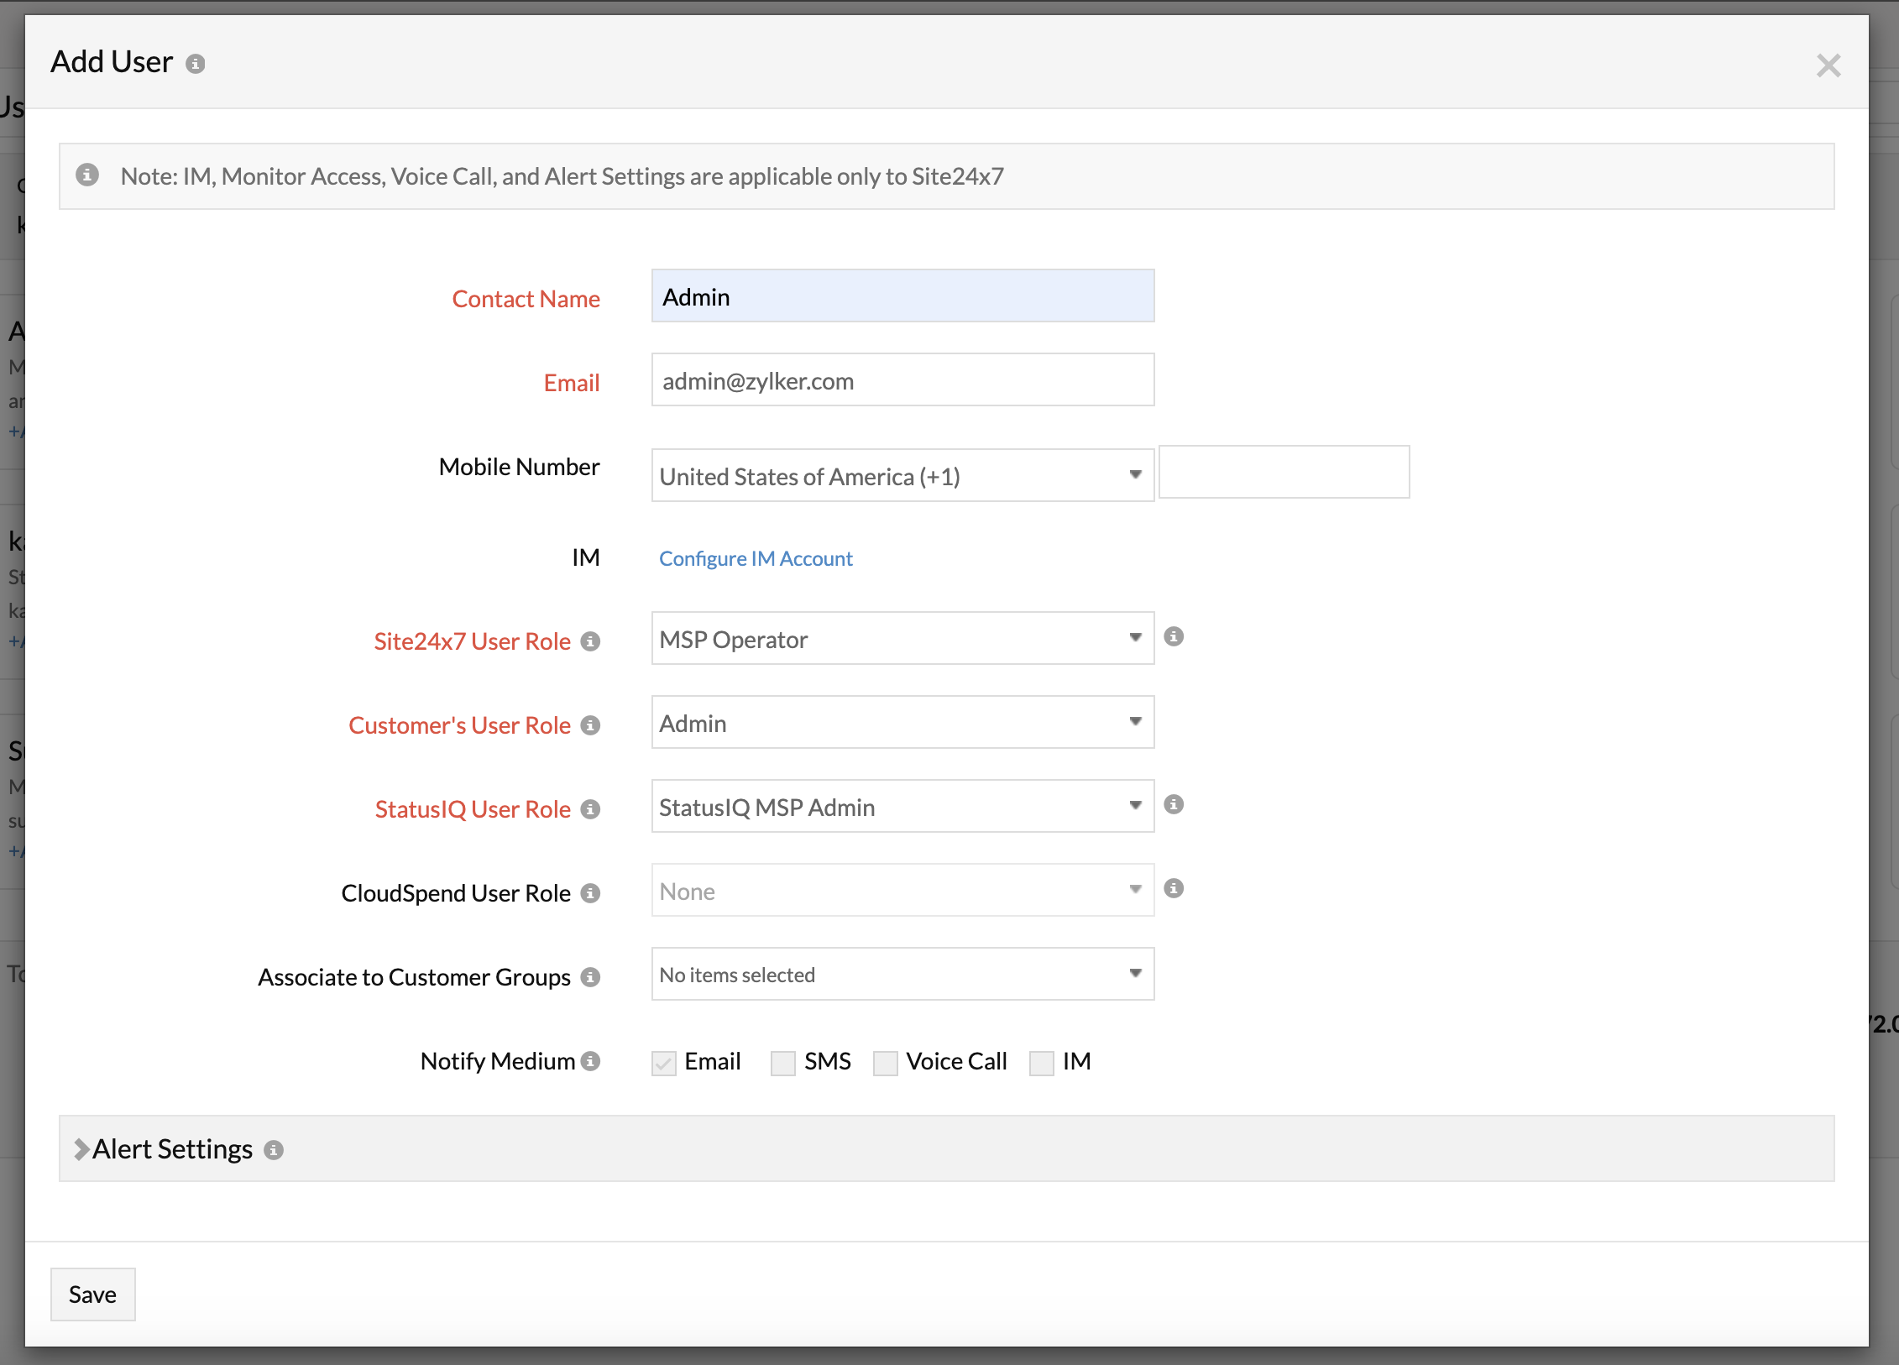Image resolution: width=1899 pixels, height=1365 pixels.
Task: Open the StatusIQ MSP Admin dropdown
Action: click(902, 806)
